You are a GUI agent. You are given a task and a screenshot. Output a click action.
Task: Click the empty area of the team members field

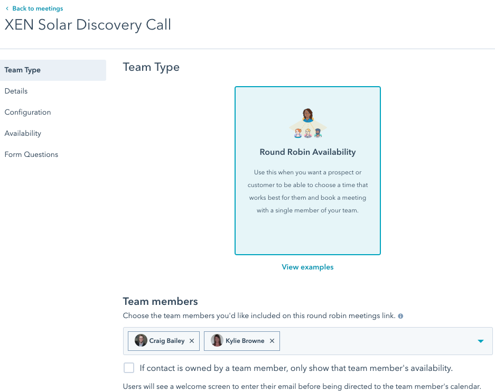pos(375,341)
